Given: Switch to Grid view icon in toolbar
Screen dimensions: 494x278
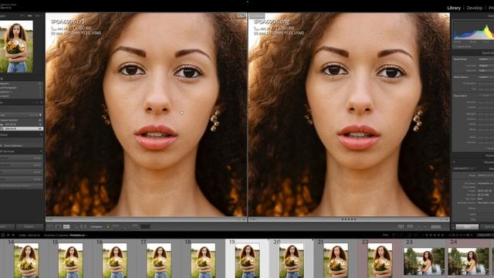Looking at the screenshot, I should click(50, 226).
